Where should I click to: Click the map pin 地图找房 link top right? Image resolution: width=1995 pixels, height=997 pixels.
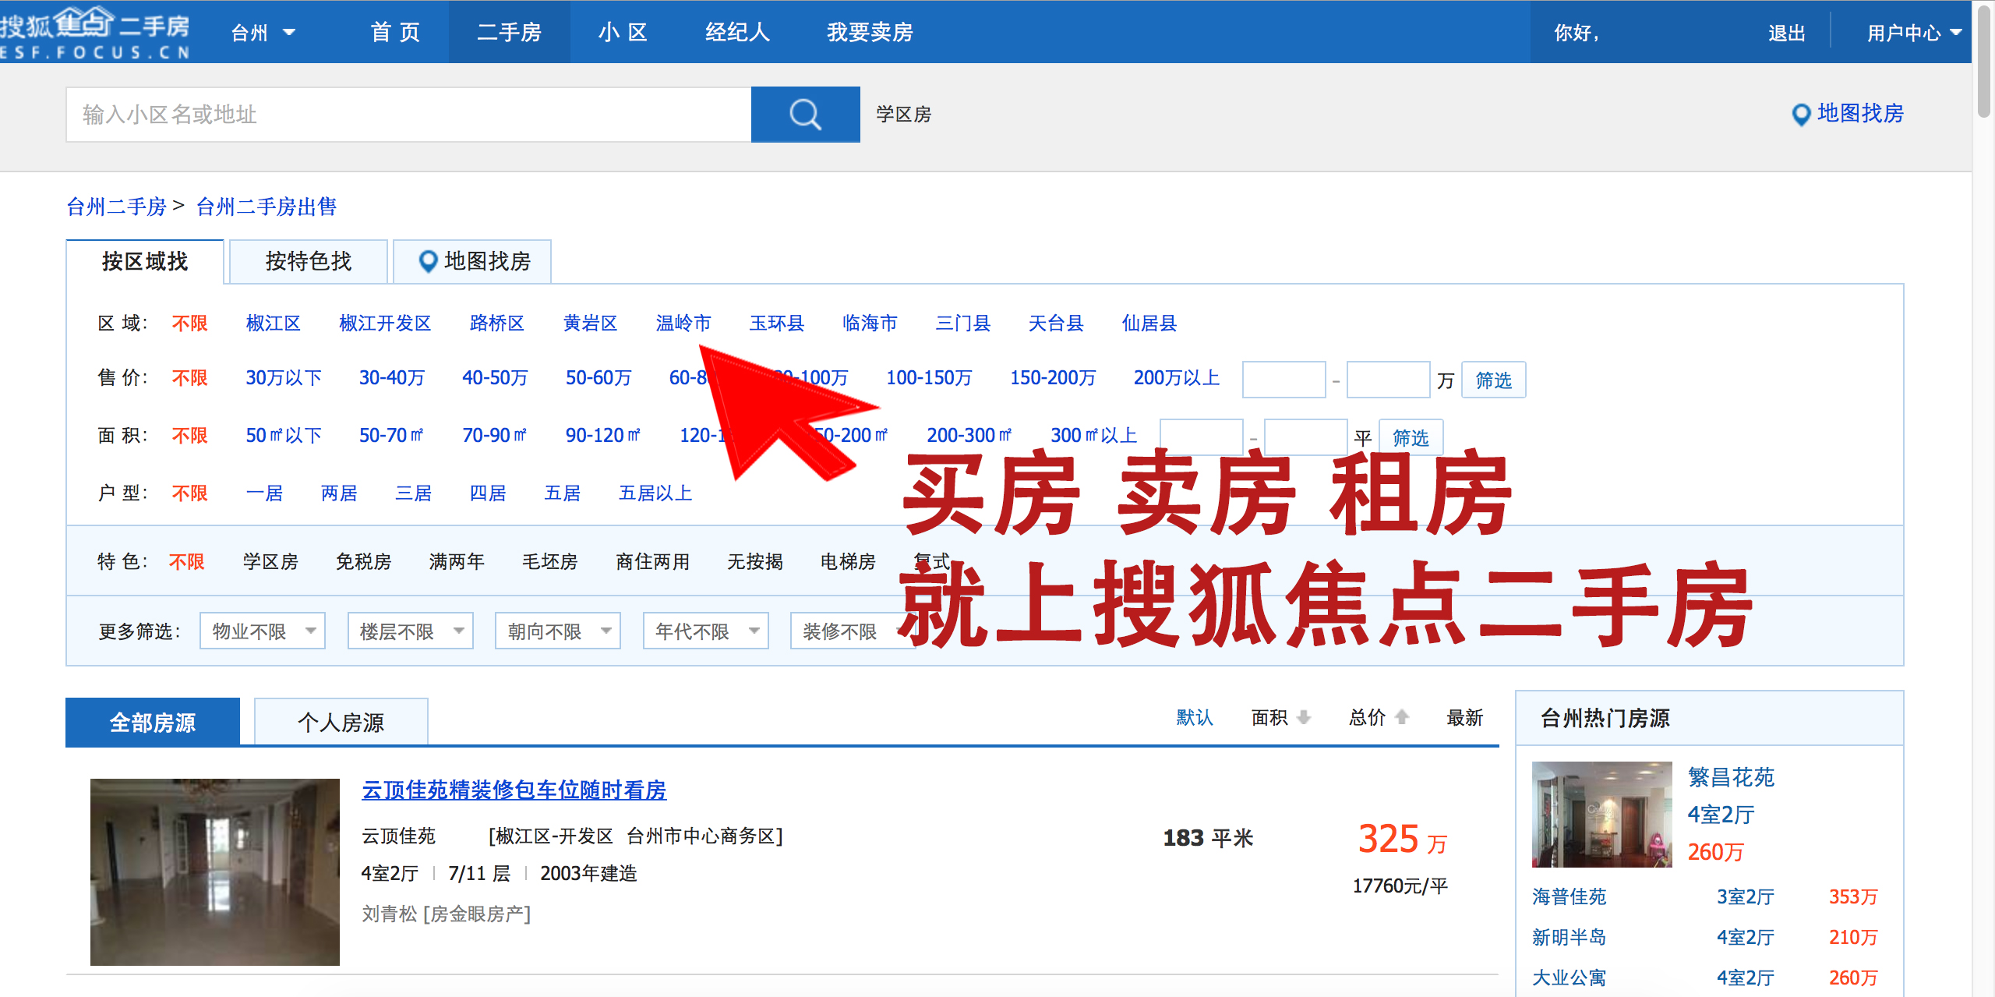pos(1847,114)
